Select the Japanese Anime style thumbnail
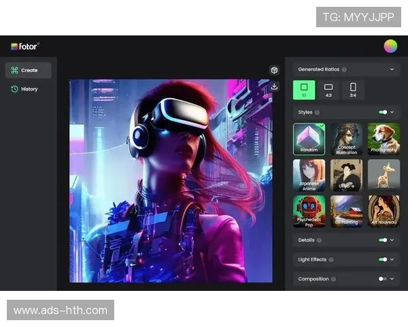The image size is (408, 327). [309, 174]
